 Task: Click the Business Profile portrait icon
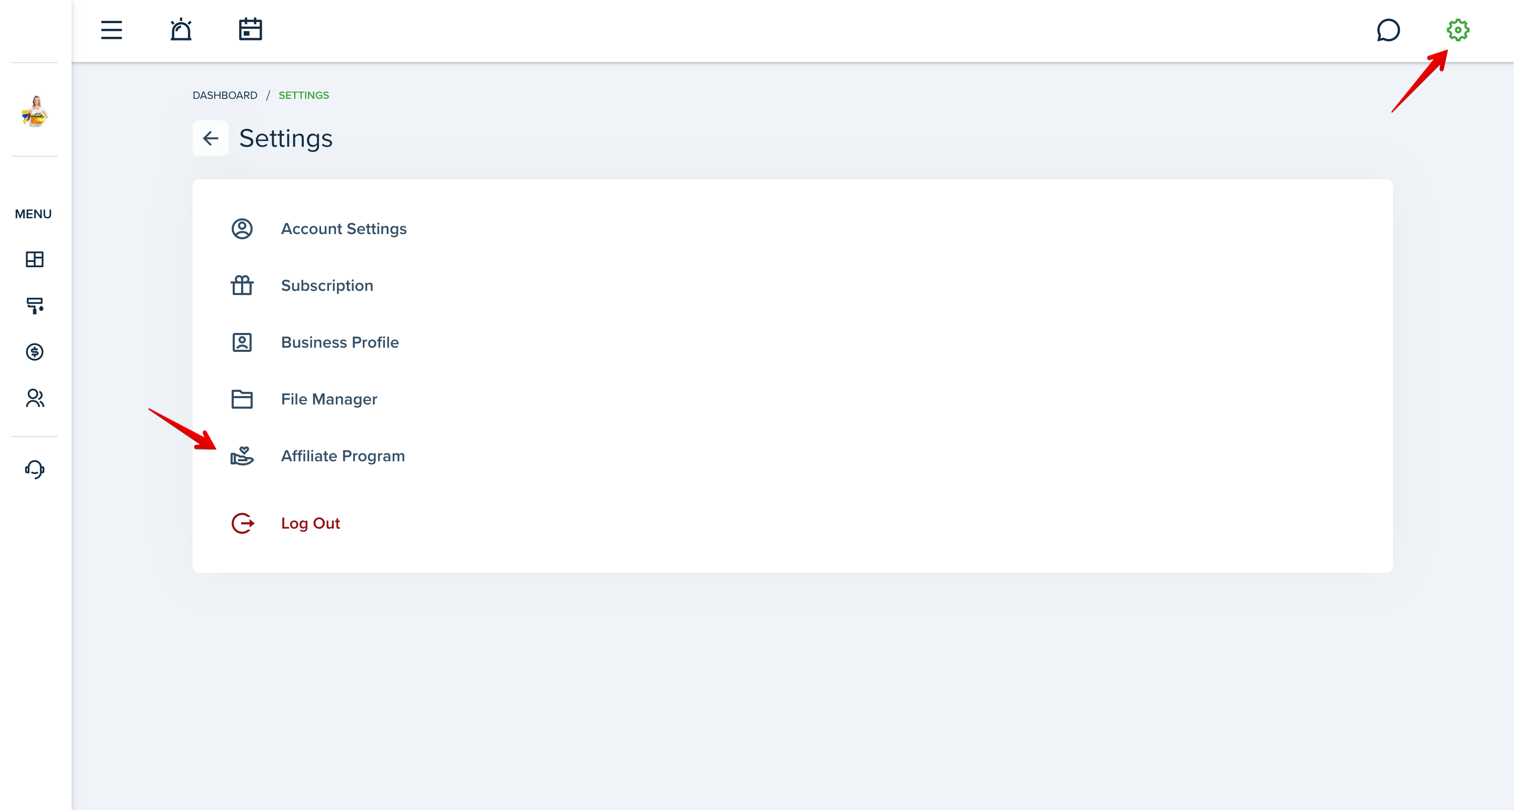[x=242, y=342]
